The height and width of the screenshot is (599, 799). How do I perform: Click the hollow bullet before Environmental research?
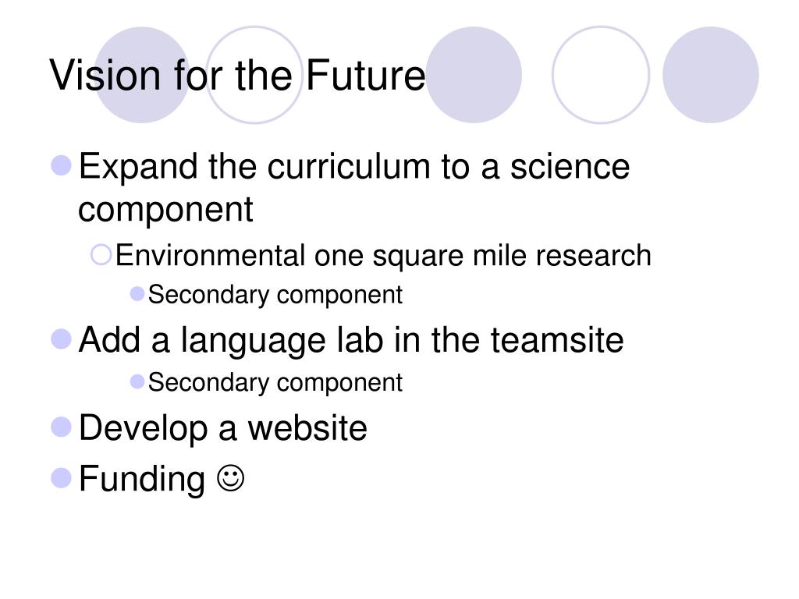[101, 255]
